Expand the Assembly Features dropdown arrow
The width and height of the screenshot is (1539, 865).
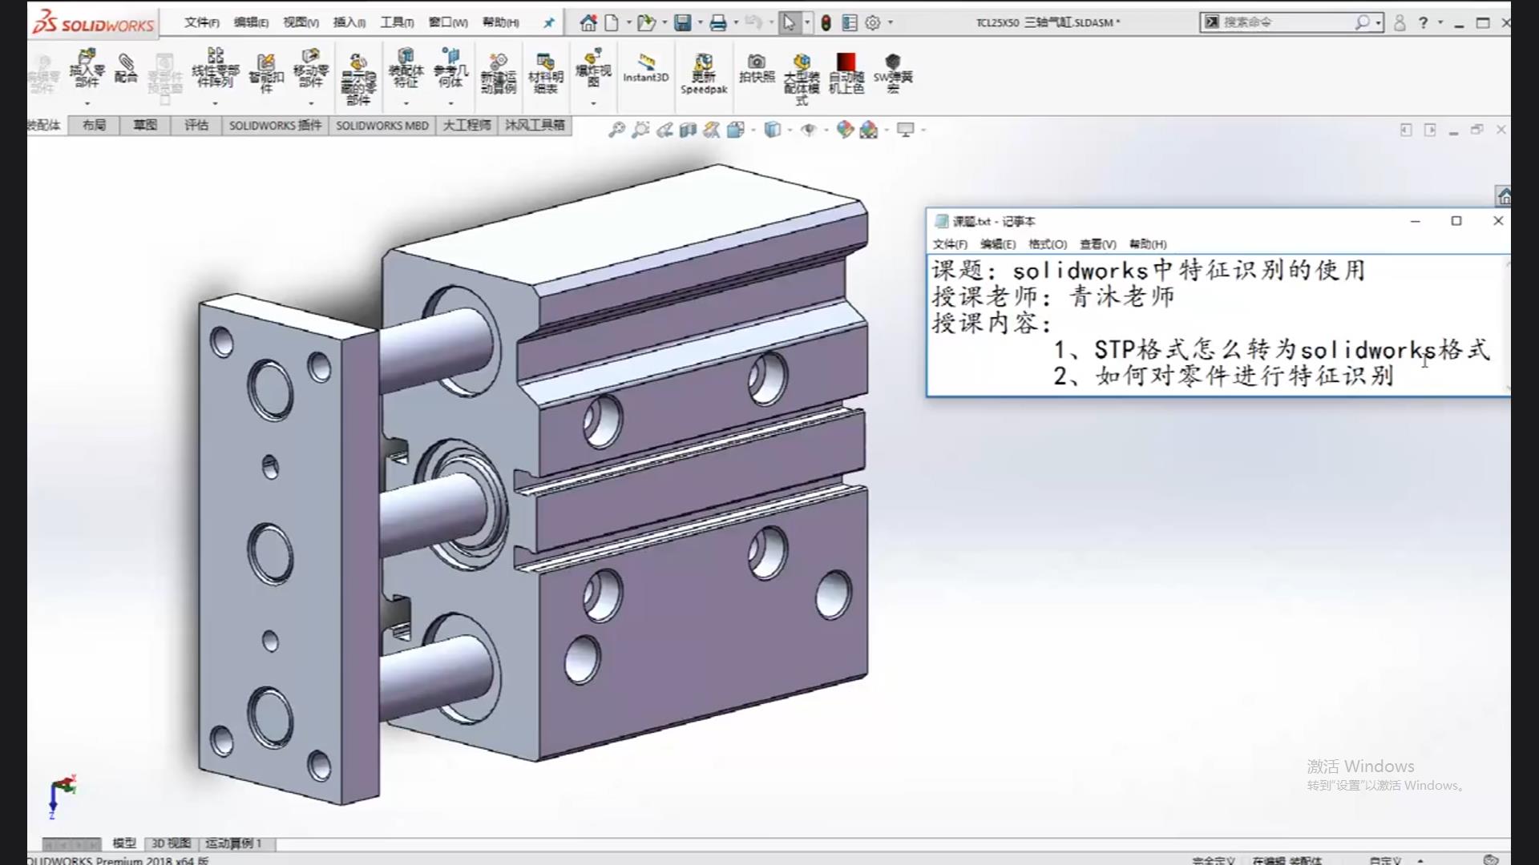pos(406,103)
